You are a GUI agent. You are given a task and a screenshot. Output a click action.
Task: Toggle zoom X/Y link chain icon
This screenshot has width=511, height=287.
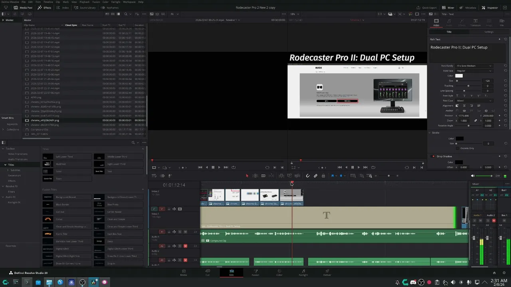pyautogui.click(x=475, y=120)
